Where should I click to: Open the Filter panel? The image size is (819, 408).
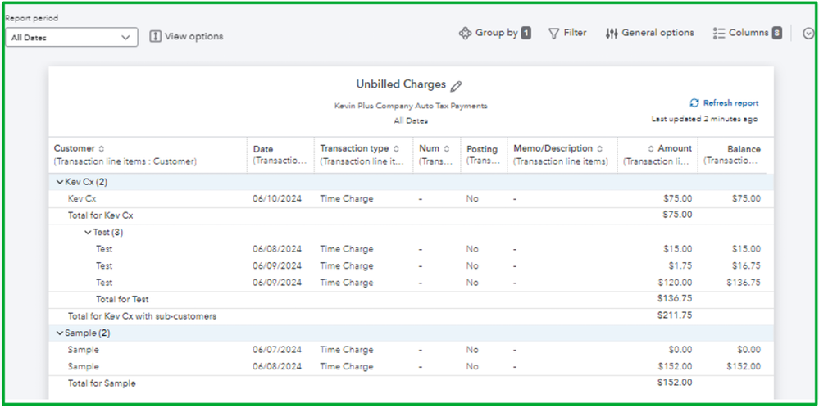coord(567,33)
